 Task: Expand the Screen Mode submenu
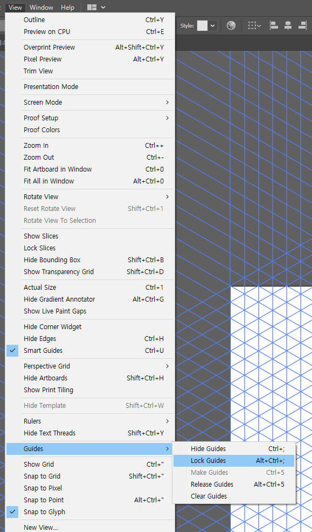point(91,103)
